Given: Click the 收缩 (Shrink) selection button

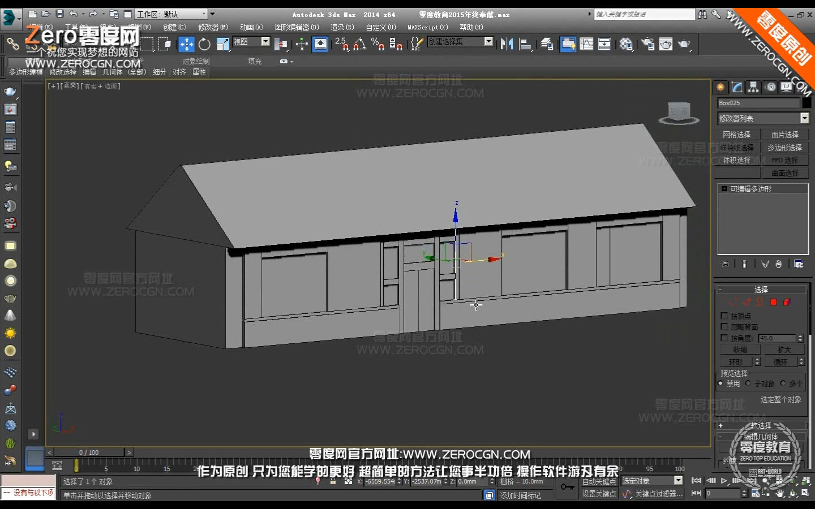Looking at the screenshot, I should tap(740, 350).
